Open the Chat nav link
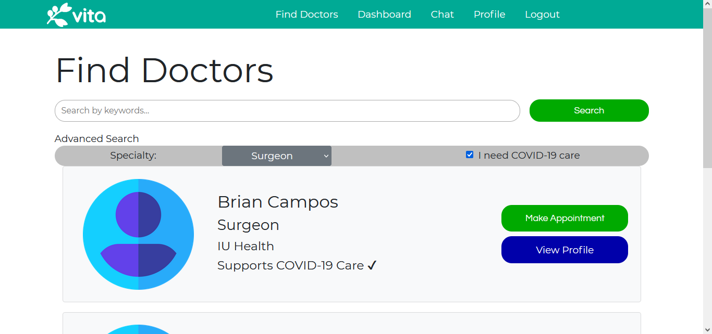The image size is (712, 334). point(442,15)
